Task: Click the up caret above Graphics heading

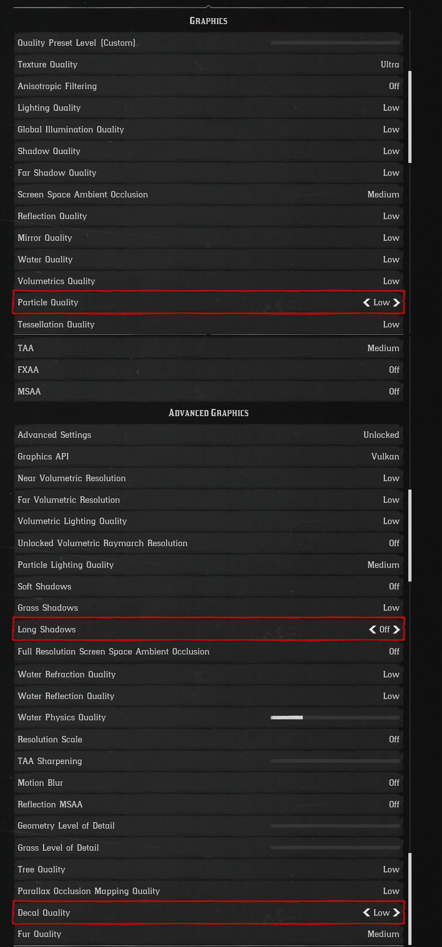Action: [208, 6]
